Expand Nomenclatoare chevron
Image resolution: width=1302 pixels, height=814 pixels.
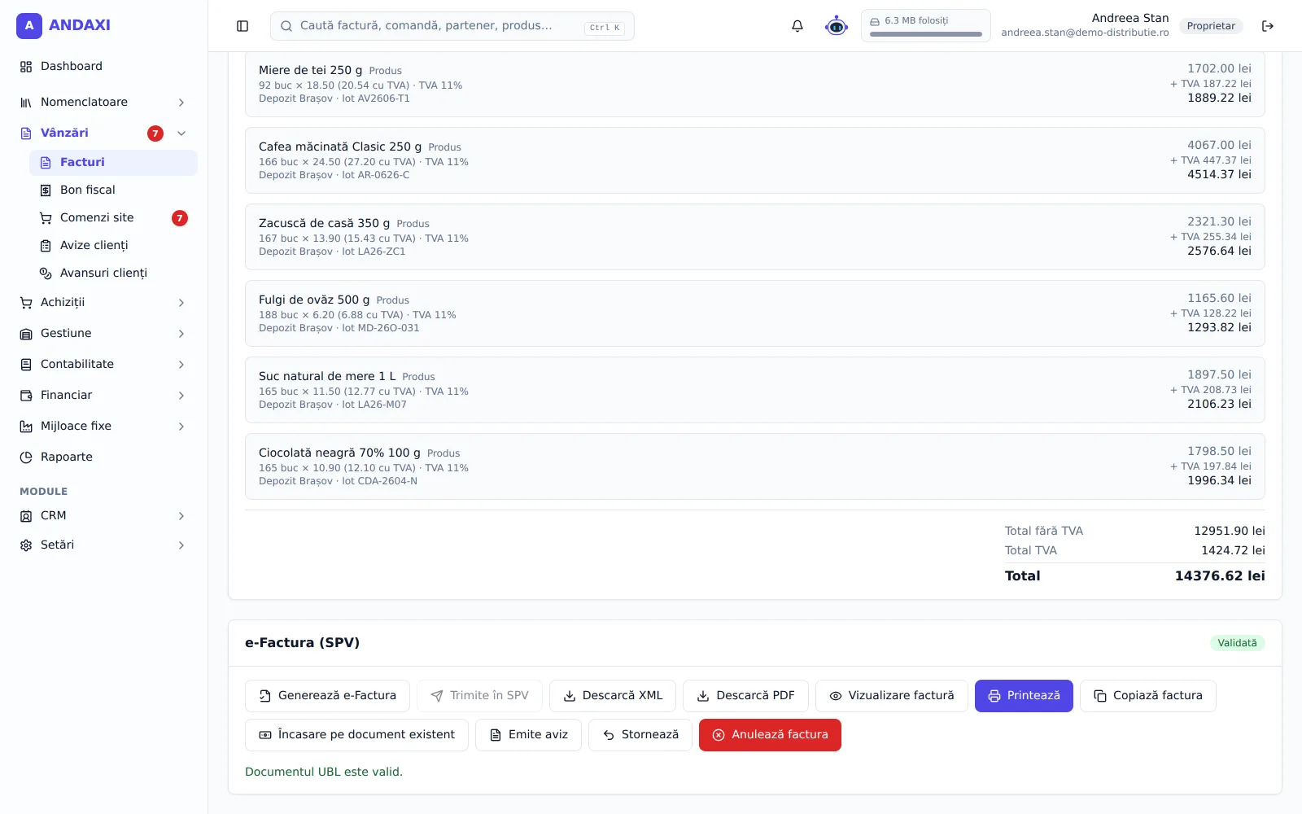[181, 103]
